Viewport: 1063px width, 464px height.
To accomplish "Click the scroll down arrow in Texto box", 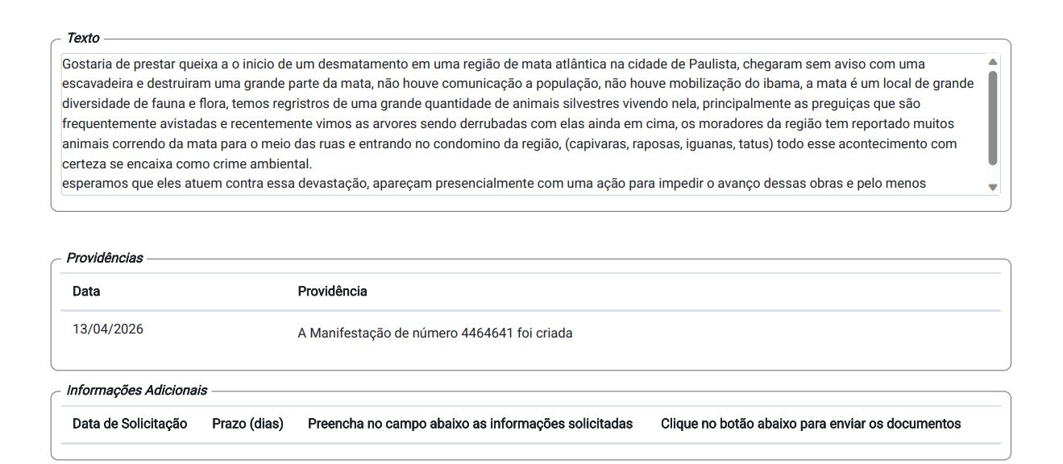I will pos(993,187).
